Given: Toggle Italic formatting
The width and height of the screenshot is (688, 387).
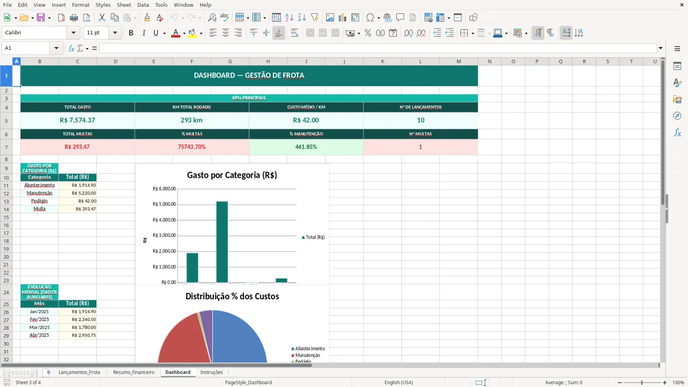Looking at the screenshot, I should tap(143, 33).
